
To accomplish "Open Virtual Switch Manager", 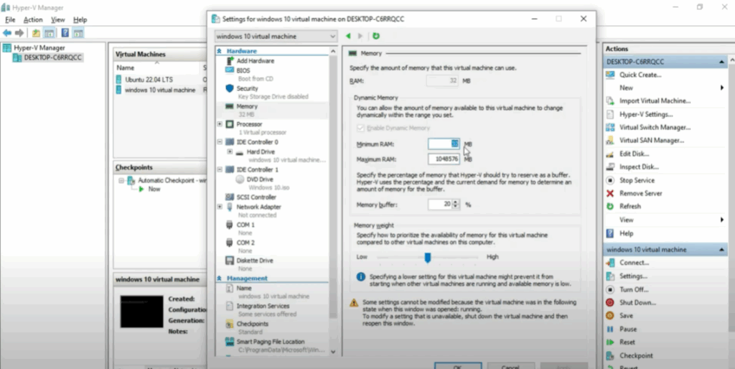I will coord(655,128).
